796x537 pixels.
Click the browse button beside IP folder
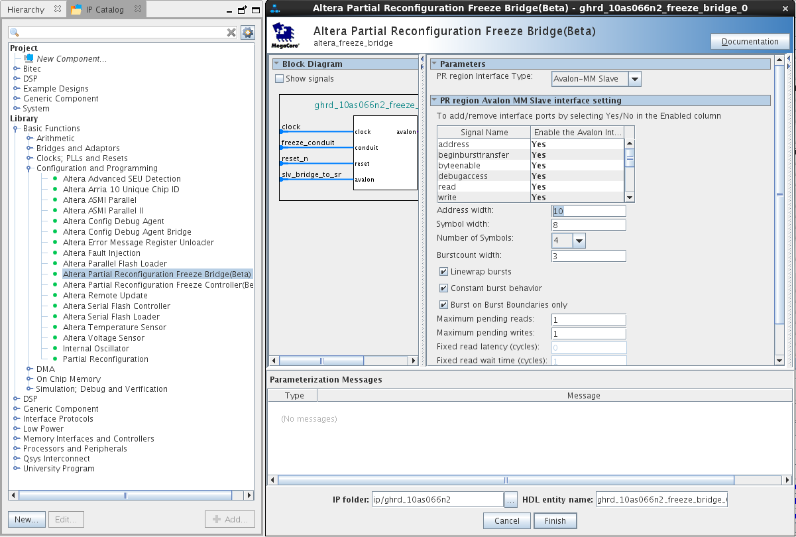tap(510, 500)
